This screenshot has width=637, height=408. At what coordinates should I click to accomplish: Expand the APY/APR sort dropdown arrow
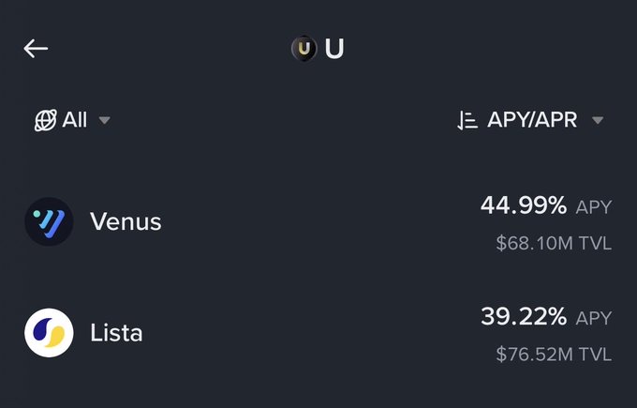598,120
